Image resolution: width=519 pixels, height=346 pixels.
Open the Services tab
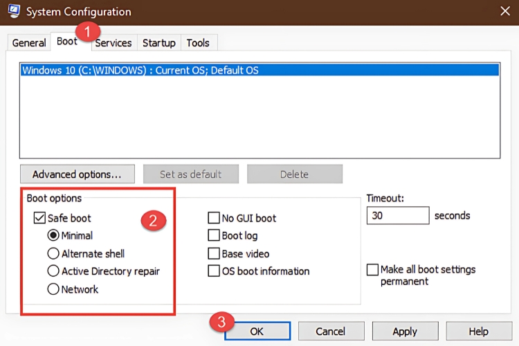[x=113, y=43]
